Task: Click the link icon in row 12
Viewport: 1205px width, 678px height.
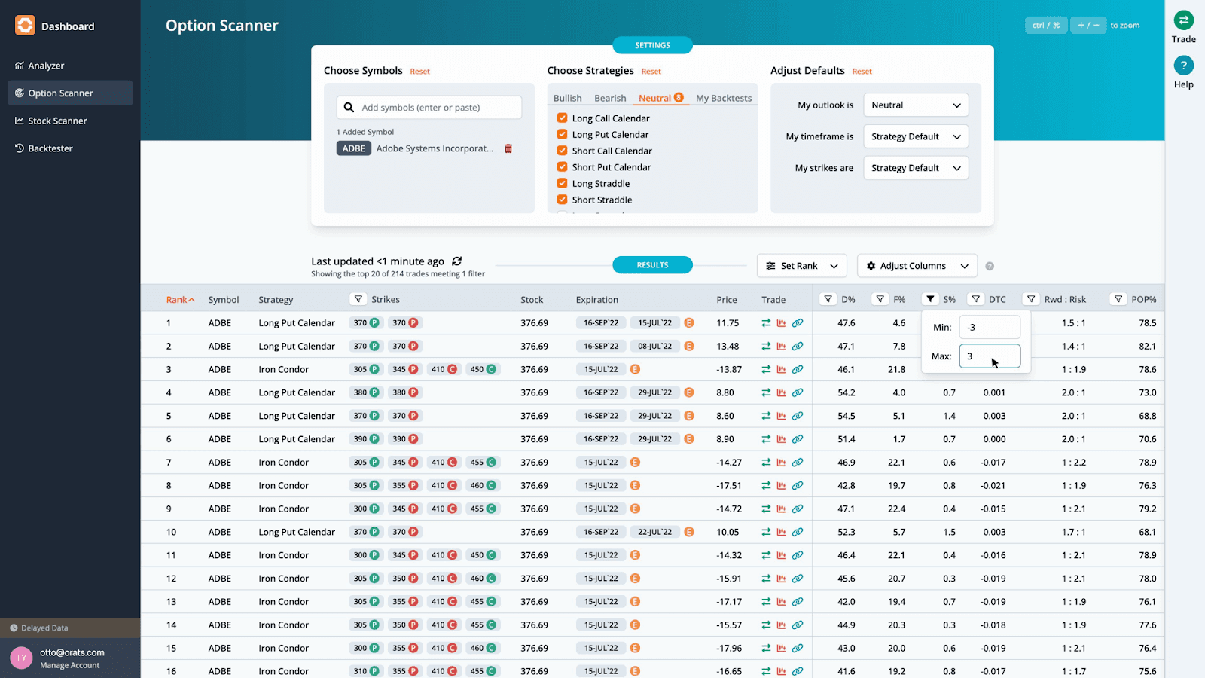Action: [x=798, y=579]
